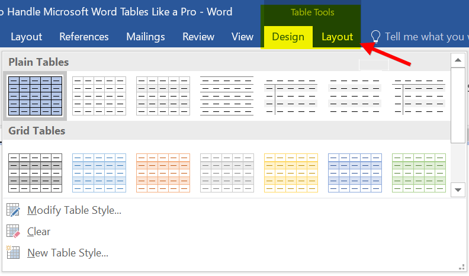Choose the blue grid table style

(99, 173)
